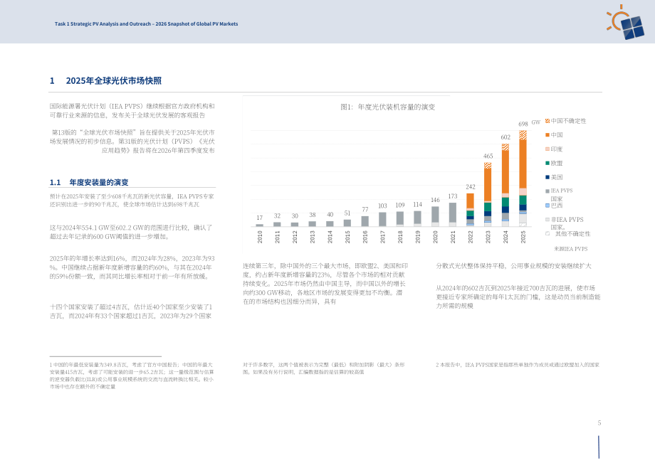Select the heading '2025年全球光伏市场快照'
The image size is (655, 463).
(x=114, y=80)
